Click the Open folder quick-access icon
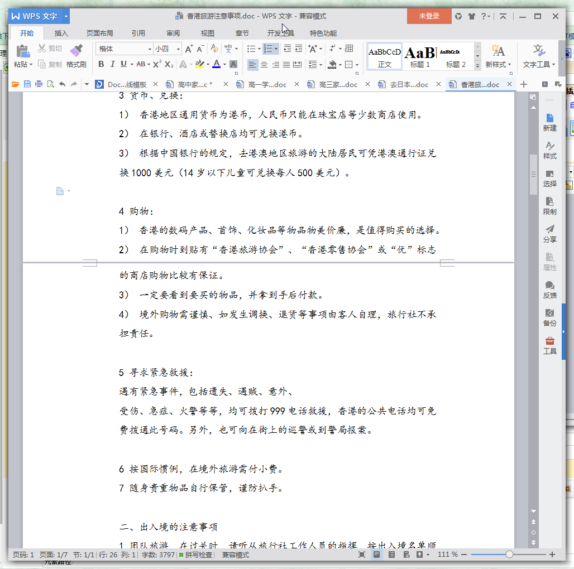The height and width of the screenshot is (569, 574). 16,84
